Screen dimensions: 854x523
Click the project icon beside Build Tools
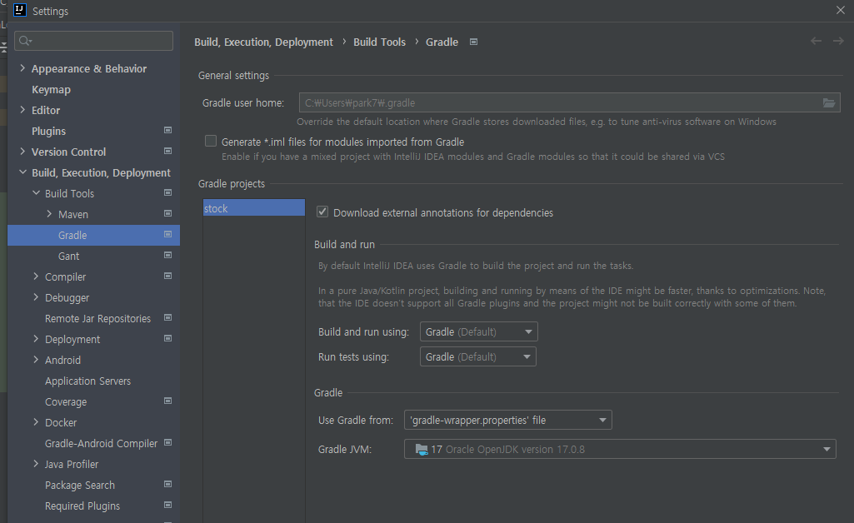167,192
